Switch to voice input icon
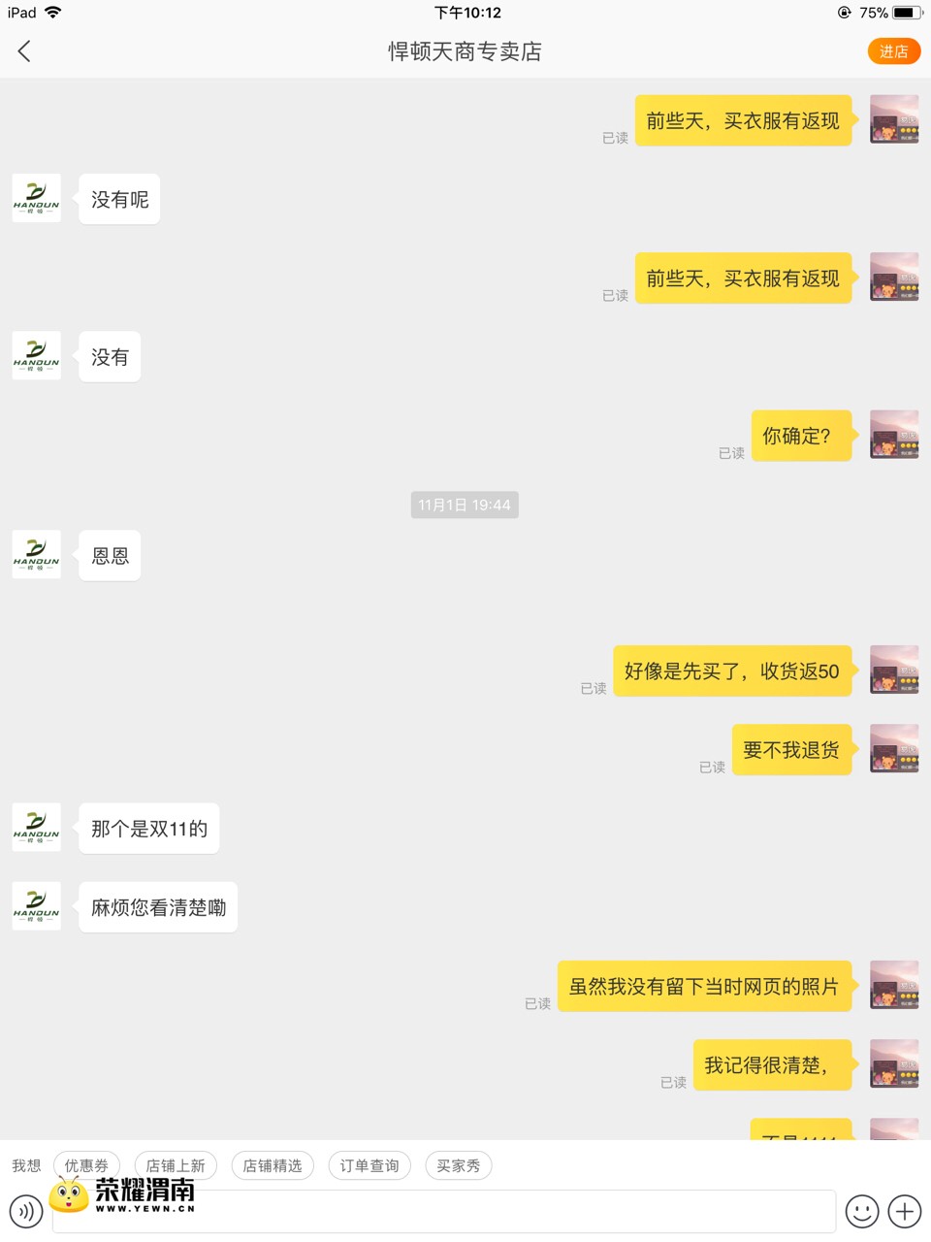 click(x=26, y=1211)
